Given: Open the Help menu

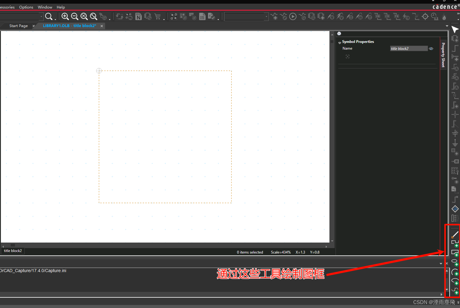Looking at the screenshot, I should 61,7.
